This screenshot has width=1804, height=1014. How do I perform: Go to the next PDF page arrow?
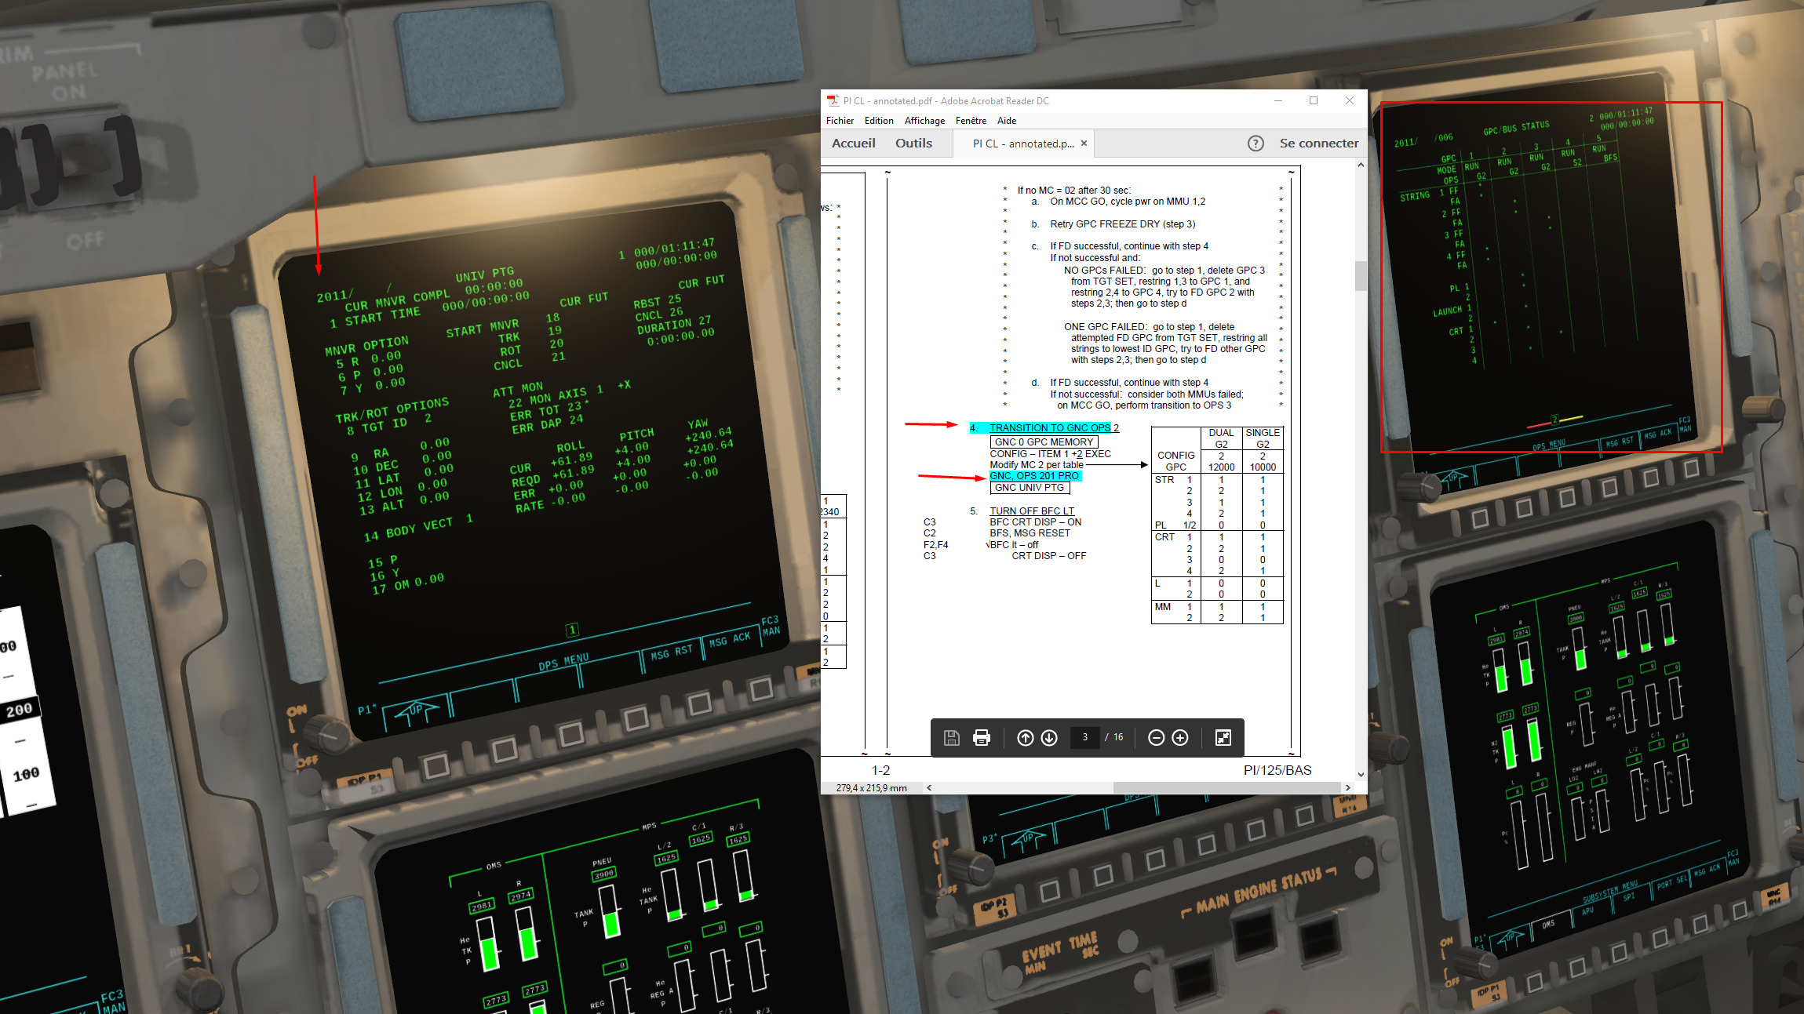(1049, 737)
